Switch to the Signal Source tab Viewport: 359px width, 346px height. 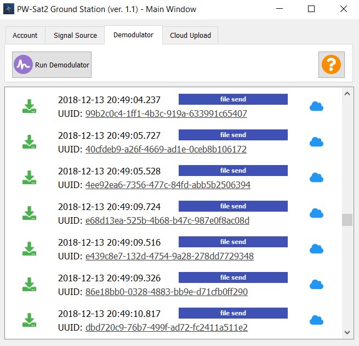click(75, 35)
